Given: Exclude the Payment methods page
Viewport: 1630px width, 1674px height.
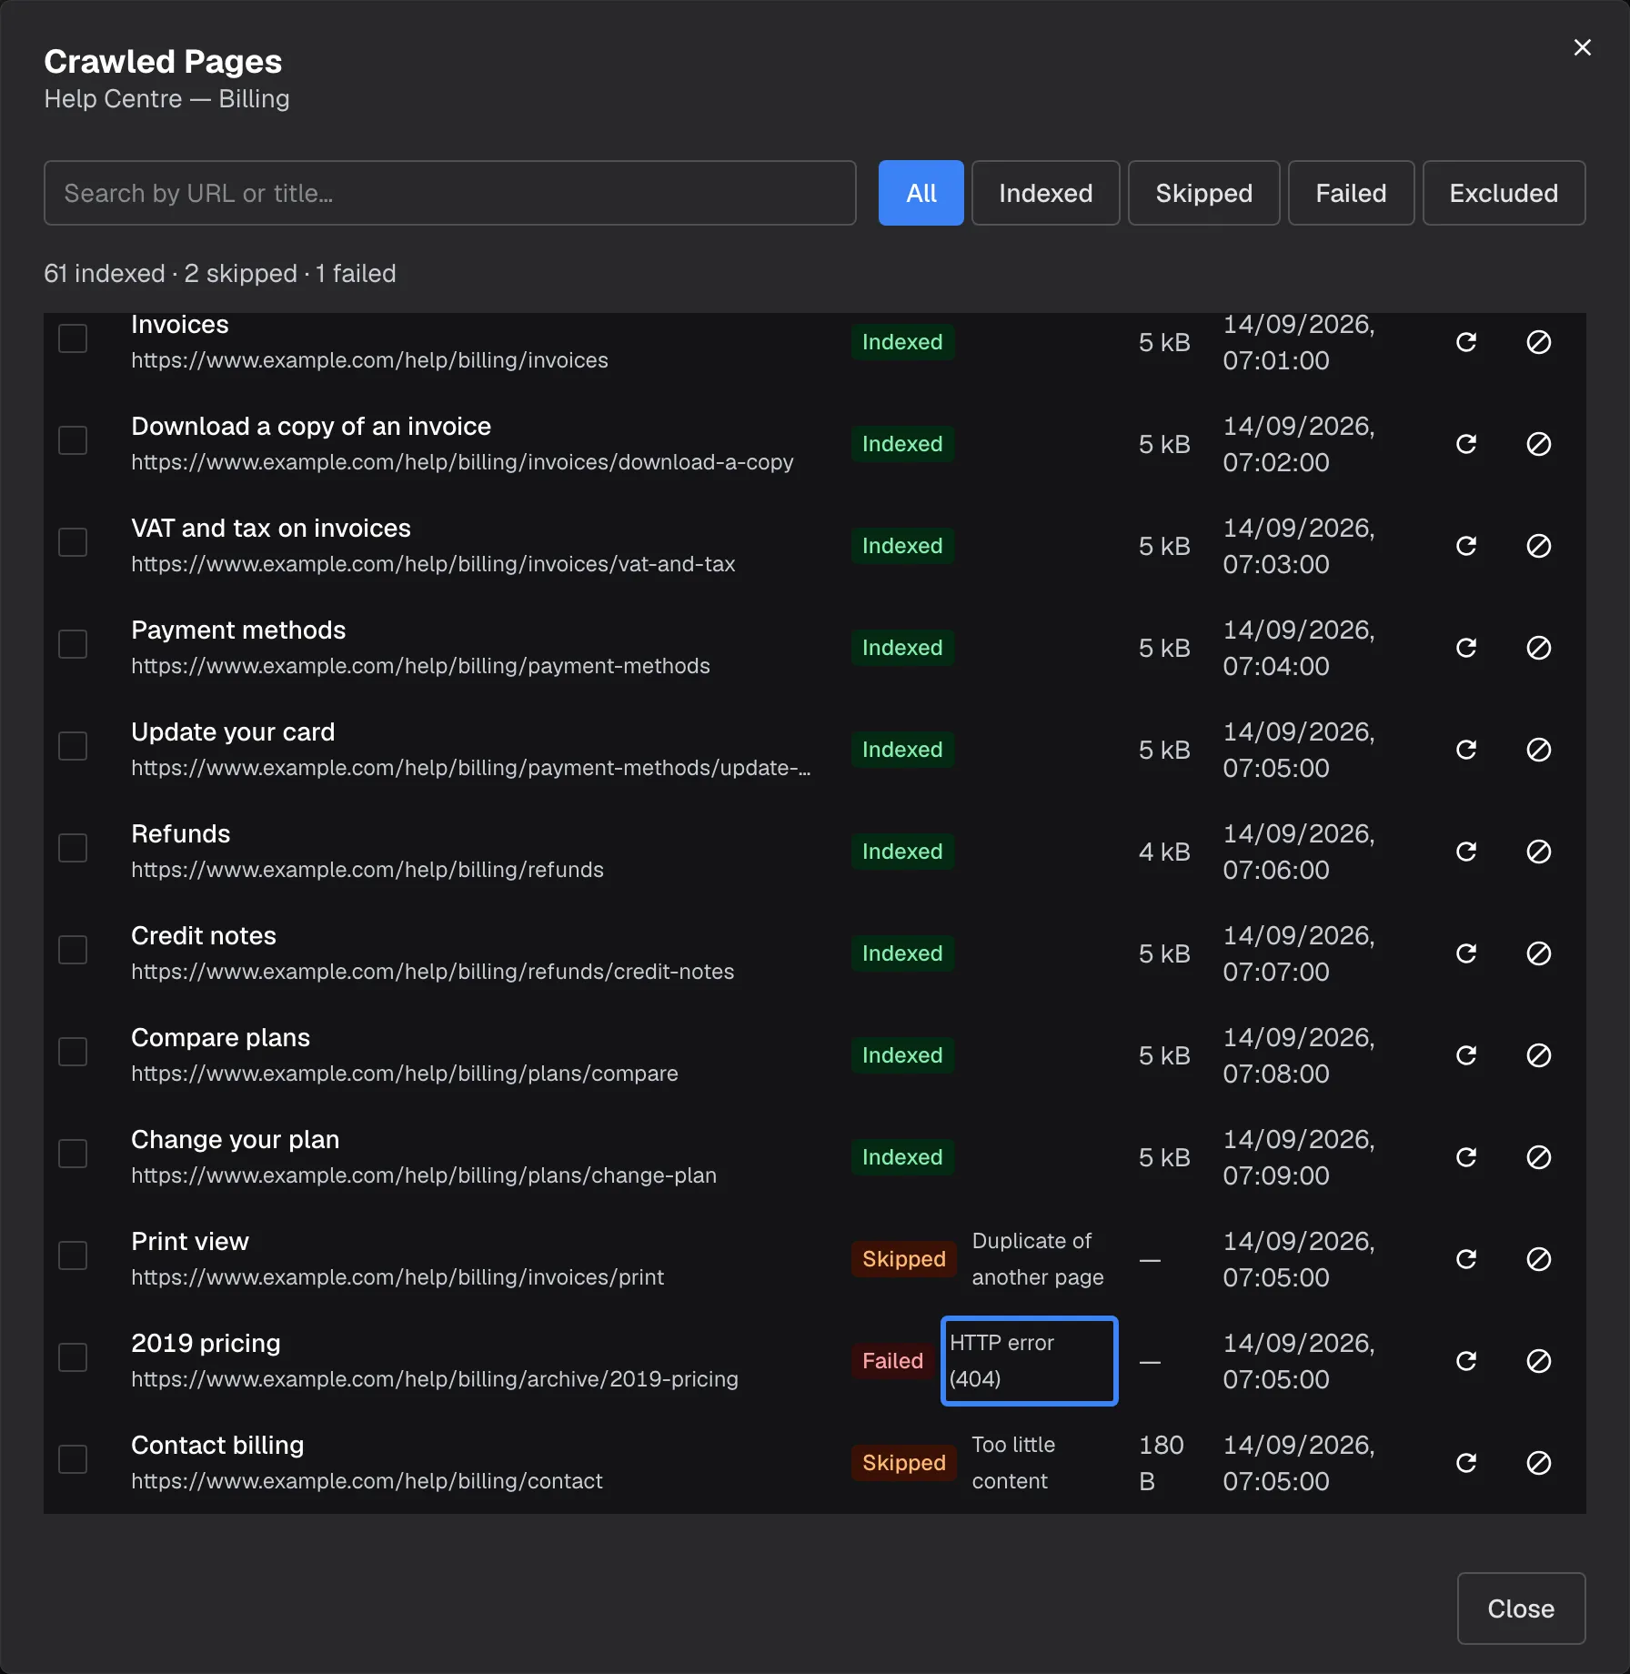Looking at the screenshot, I should tap(1538, 648).
